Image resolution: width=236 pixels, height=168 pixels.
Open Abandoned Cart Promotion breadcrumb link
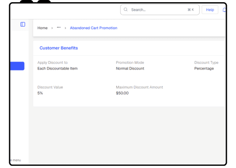(x=94, y=28)
